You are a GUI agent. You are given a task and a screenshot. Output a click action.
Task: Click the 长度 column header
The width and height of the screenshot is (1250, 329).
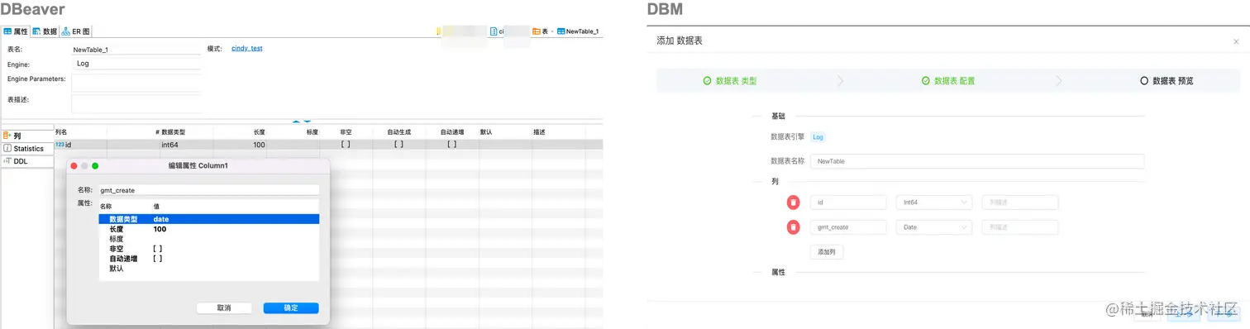(259, 132)
